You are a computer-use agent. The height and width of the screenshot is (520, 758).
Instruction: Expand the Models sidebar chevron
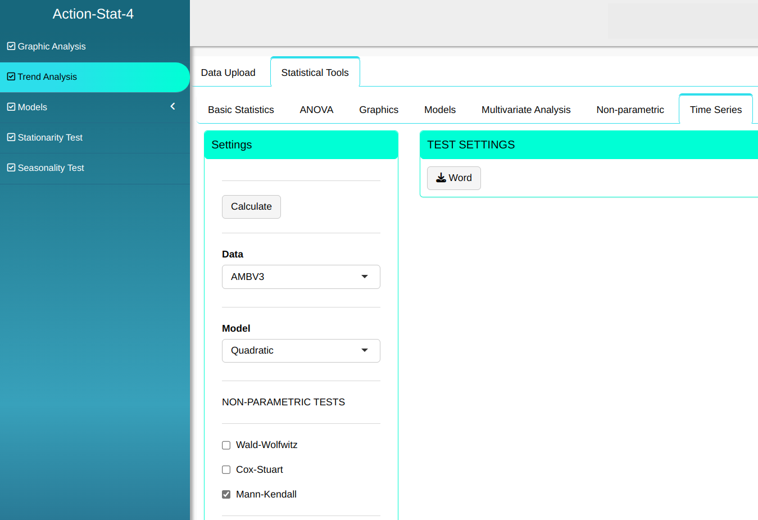(173, 106)
